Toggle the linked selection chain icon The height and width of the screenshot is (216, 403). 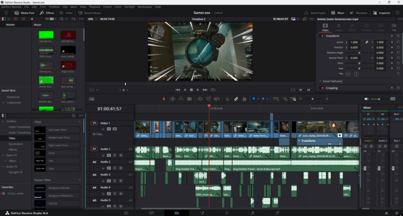click(x=236, y=99)
